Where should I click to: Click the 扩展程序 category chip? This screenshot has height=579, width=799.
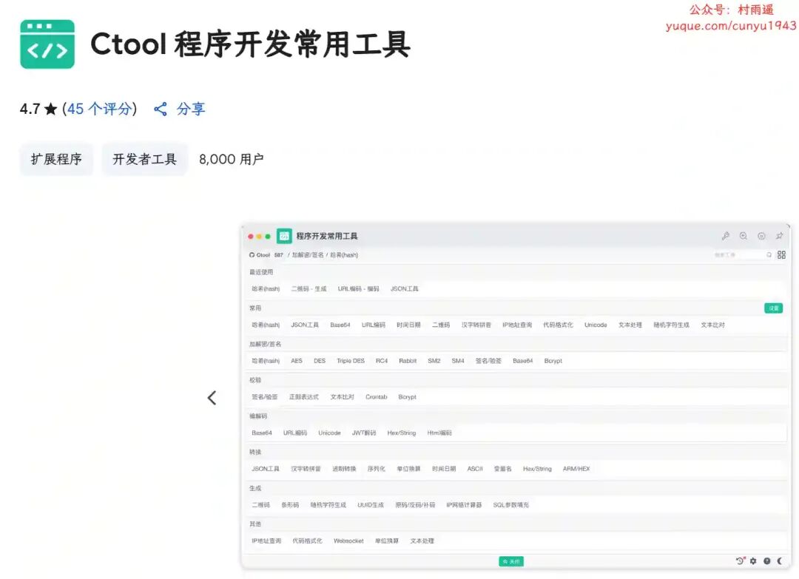click(x=56, y=160)
